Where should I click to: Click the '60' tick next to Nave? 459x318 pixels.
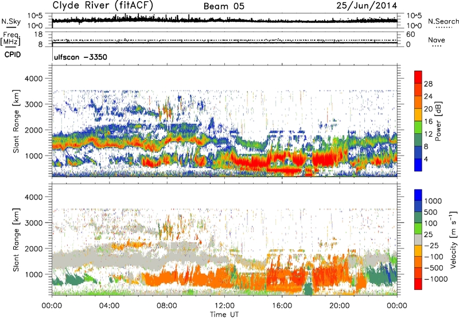[410, 34]
